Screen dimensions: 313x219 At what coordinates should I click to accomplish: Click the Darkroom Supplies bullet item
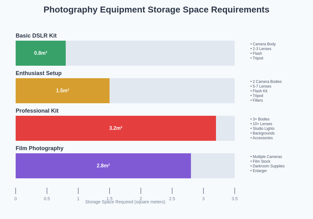click(267, 166)
